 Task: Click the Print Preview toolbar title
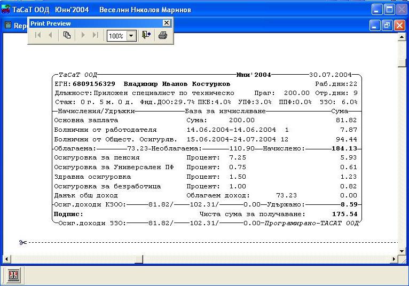point(51,23)
